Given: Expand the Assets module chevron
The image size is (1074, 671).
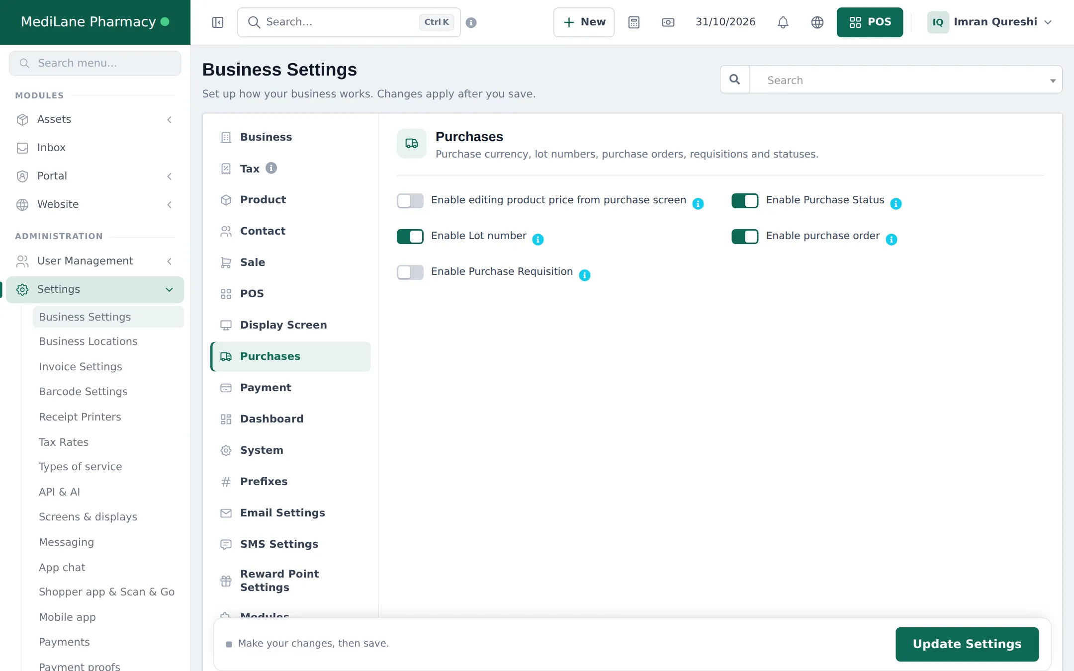Looking at the screenshot, I should click(x=170, y=120).
